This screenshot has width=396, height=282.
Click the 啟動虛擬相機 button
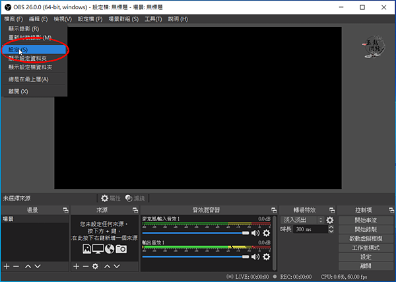[x=366, y=238]
